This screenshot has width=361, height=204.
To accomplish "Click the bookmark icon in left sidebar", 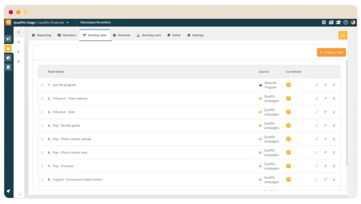I will point(8,67).
